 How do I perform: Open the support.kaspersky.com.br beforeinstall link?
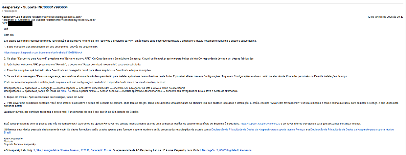44,52
